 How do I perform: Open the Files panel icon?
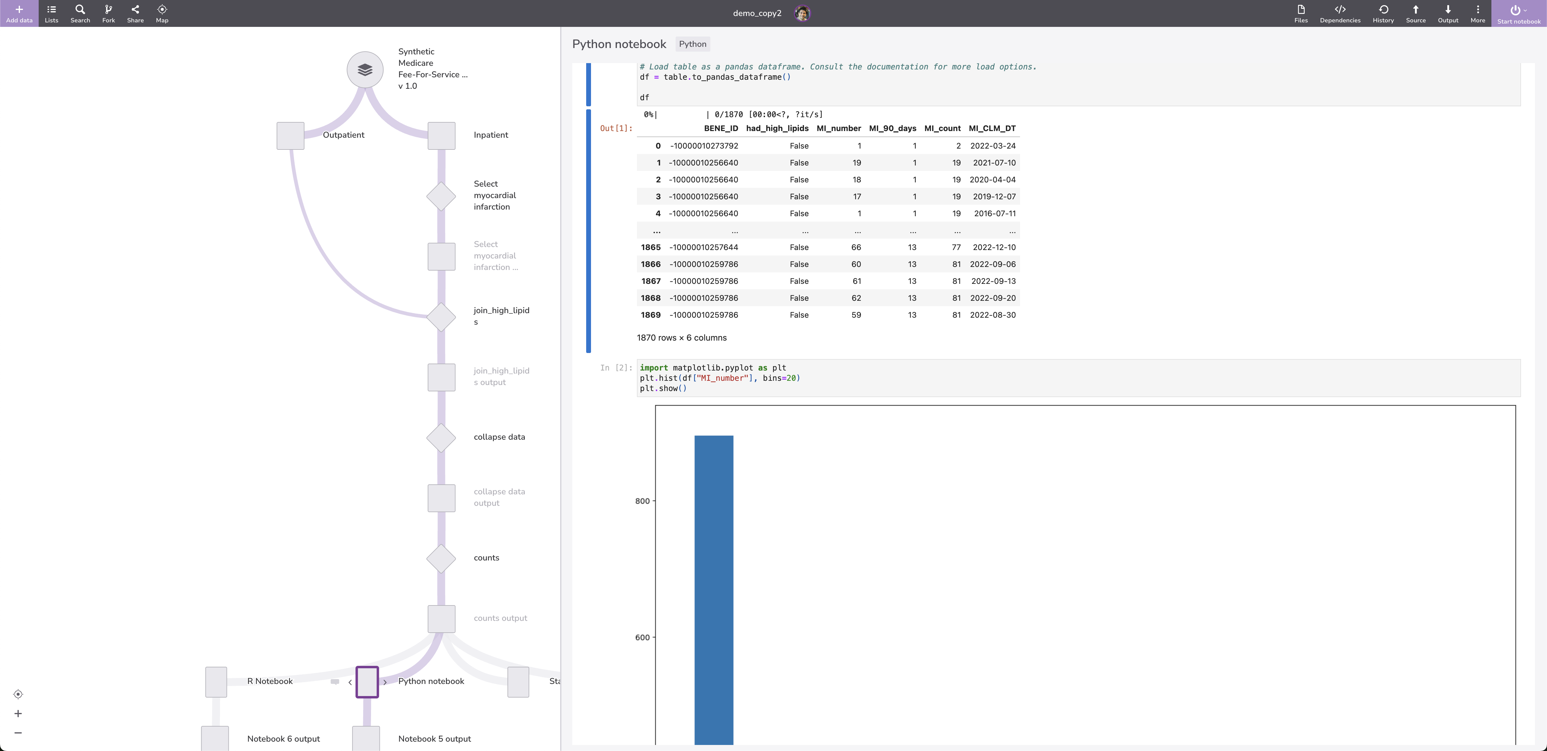coord(1301,10)
